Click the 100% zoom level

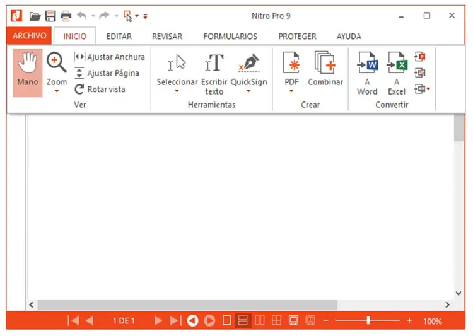point(432,321)
